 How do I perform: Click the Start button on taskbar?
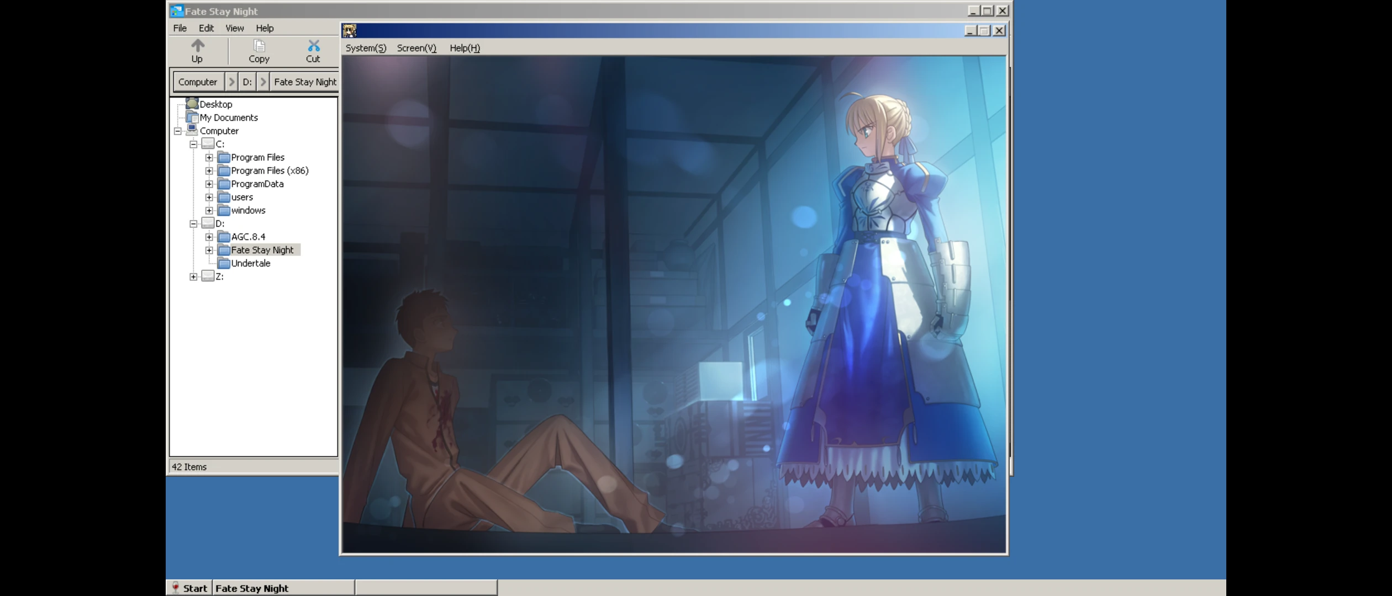pos(189,588)
